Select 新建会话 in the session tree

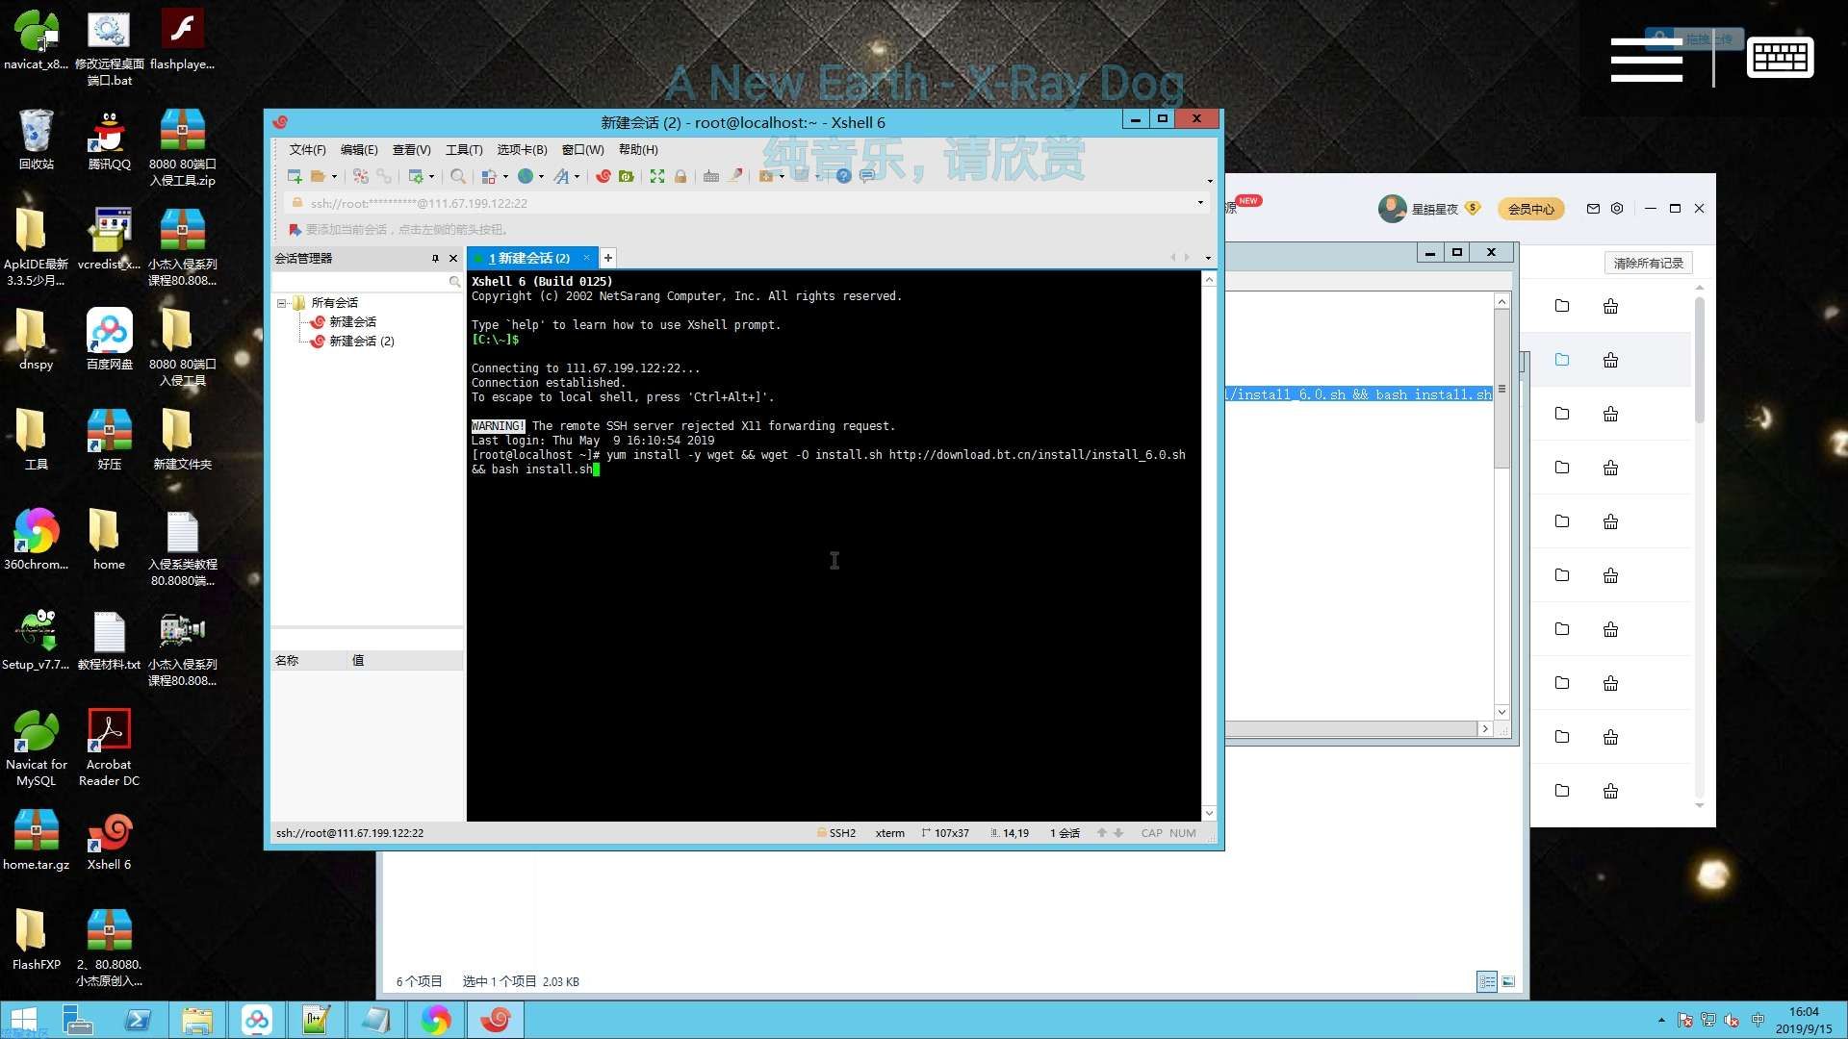(353, 322)
